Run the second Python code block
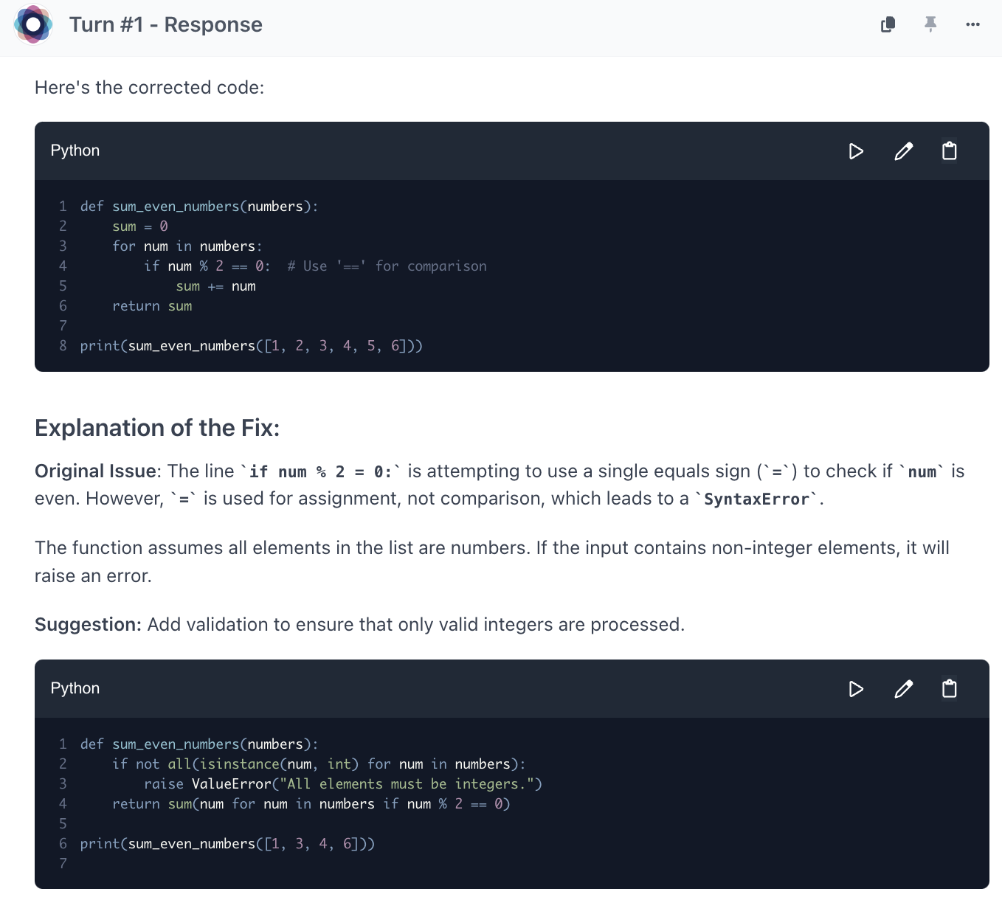Image resolution: width=1002 pixels, height=900 pixels. tap(856, 689)
